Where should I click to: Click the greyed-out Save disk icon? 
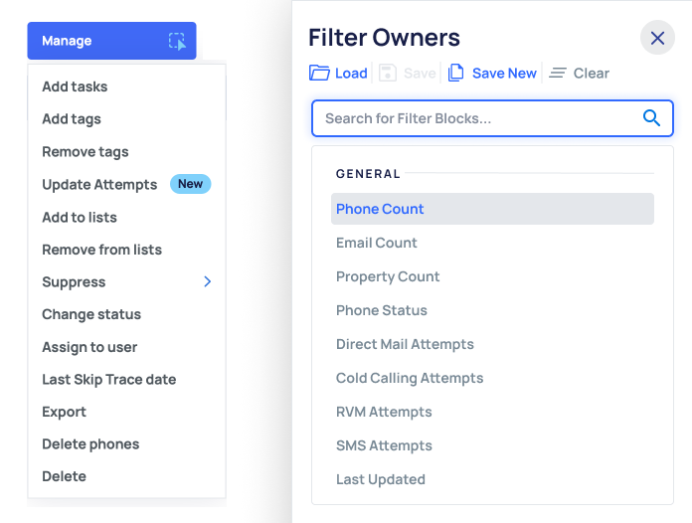[389, 73]
